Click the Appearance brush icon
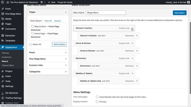Screen dimensions: 191x107 pos(3,47)
